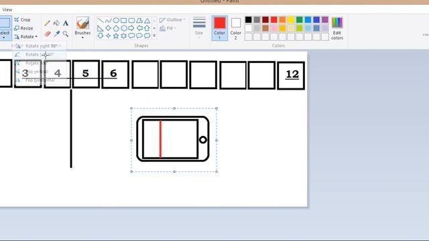The width and height of the screenshot is (429, 241).
Task: Choose the Line shape
Action: point(101,21)
